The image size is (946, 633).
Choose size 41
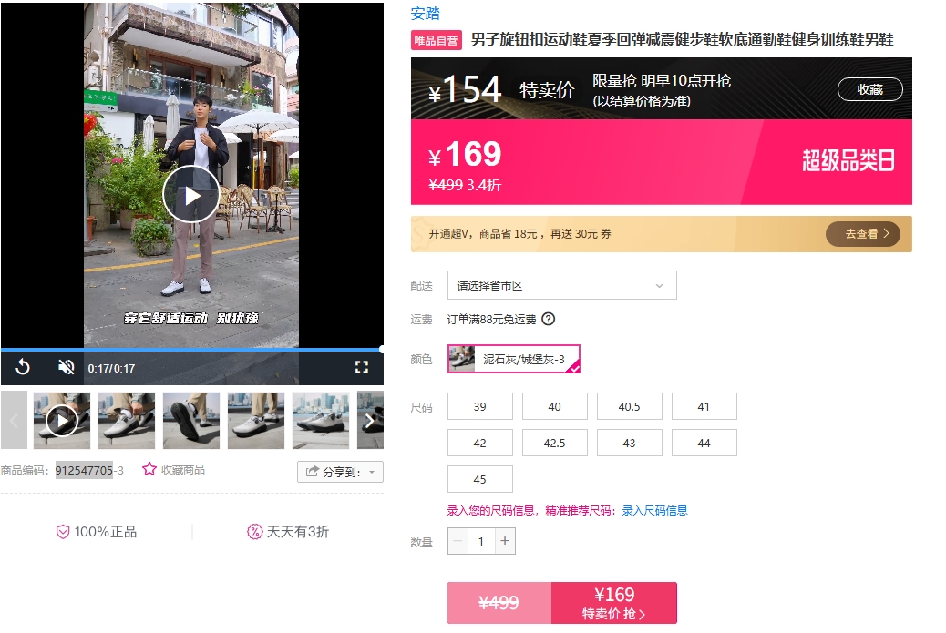pos(704,406)
